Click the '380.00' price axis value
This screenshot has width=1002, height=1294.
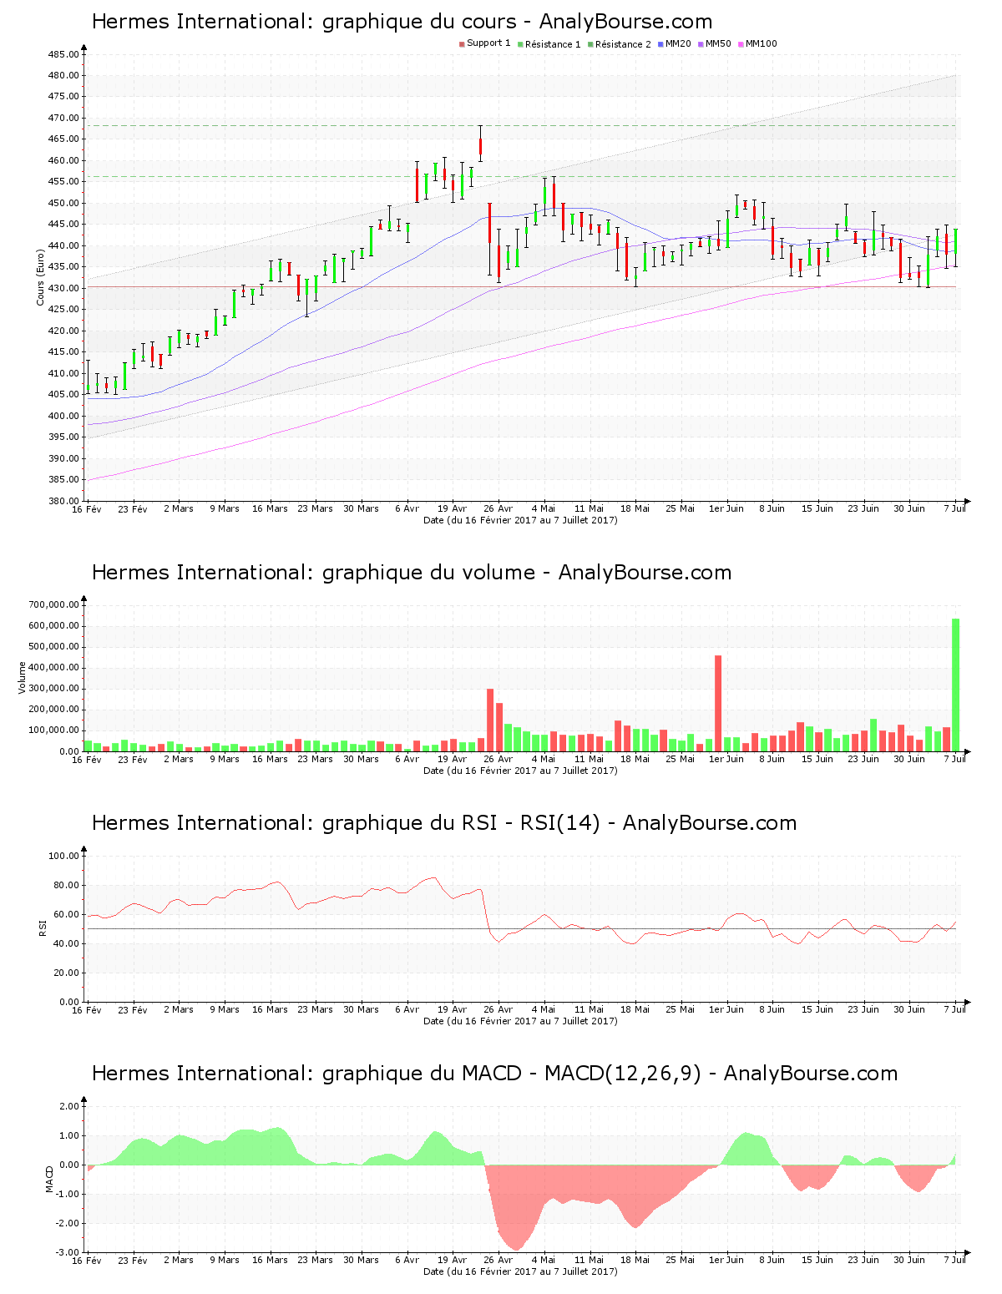tap(63, 501)
